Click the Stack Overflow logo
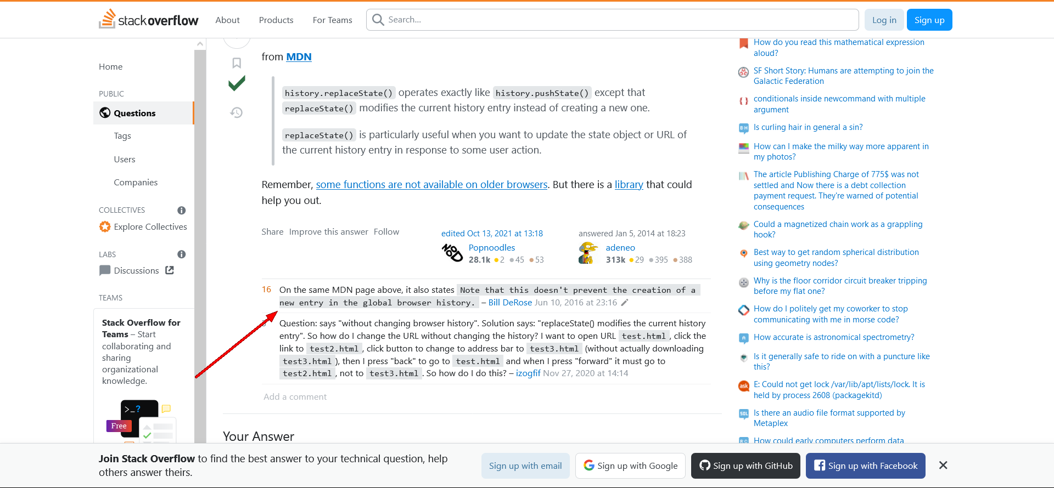Image resolution: width=1054 pixels, height=488 pixels. (x=149, y=20)
